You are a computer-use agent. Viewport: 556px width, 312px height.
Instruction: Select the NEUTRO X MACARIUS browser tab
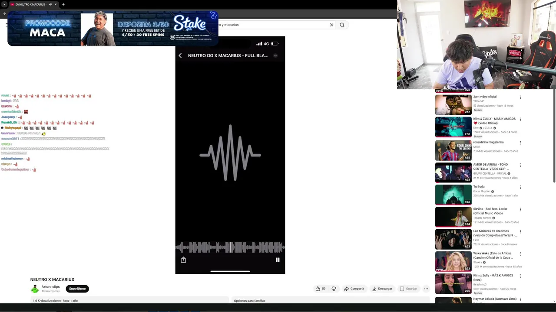30,4
